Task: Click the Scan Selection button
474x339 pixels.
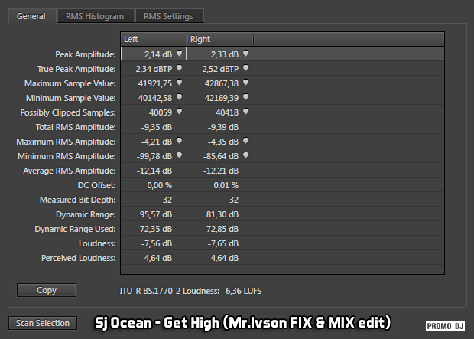Action: click(43, 323)
